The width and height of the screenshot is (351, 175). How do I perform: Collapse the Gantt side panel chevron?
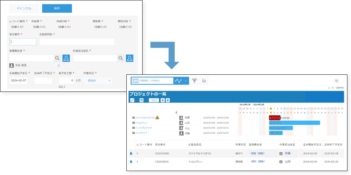pyautogui.click(x=176, y=112)
